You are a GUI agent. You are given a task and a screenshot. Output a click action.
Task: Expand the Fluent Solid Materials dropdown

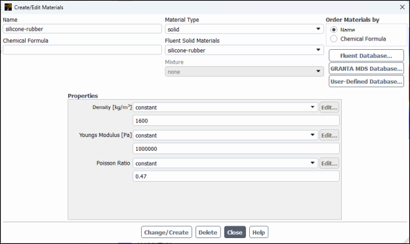(x=244, y=50)
